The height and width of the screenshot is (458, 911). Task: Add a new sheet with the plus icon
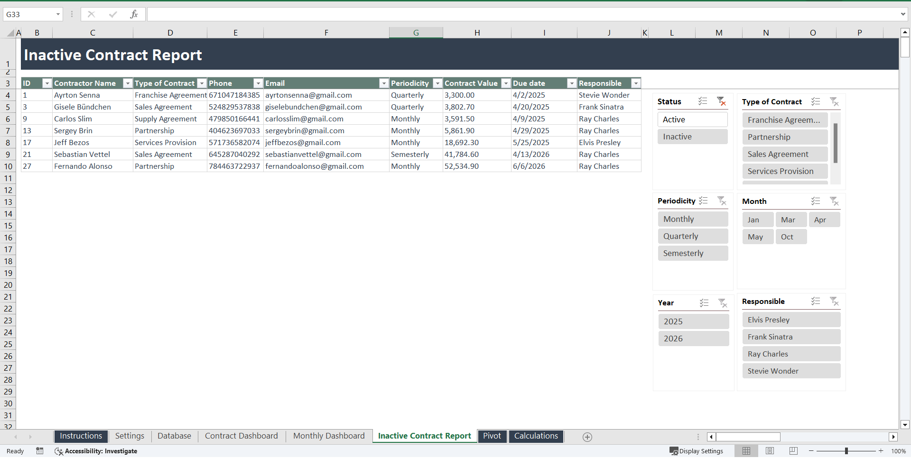[x=587, y=437]
